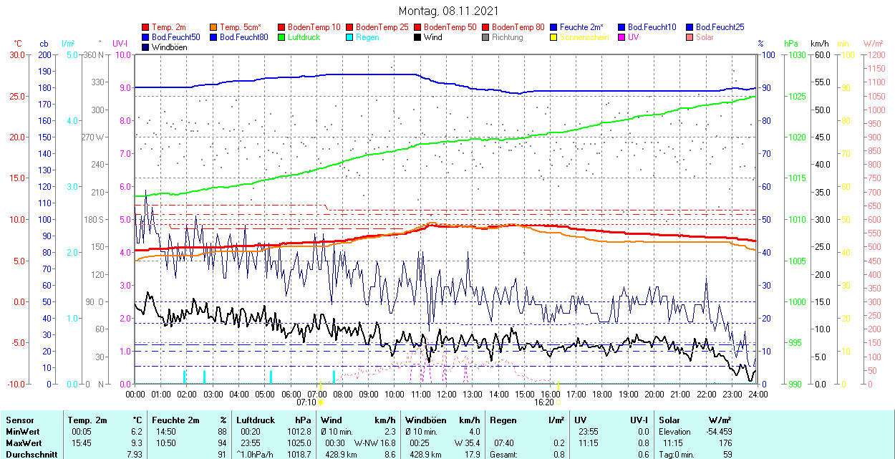Click the cyan Regen legend swatch

point(350,37)
